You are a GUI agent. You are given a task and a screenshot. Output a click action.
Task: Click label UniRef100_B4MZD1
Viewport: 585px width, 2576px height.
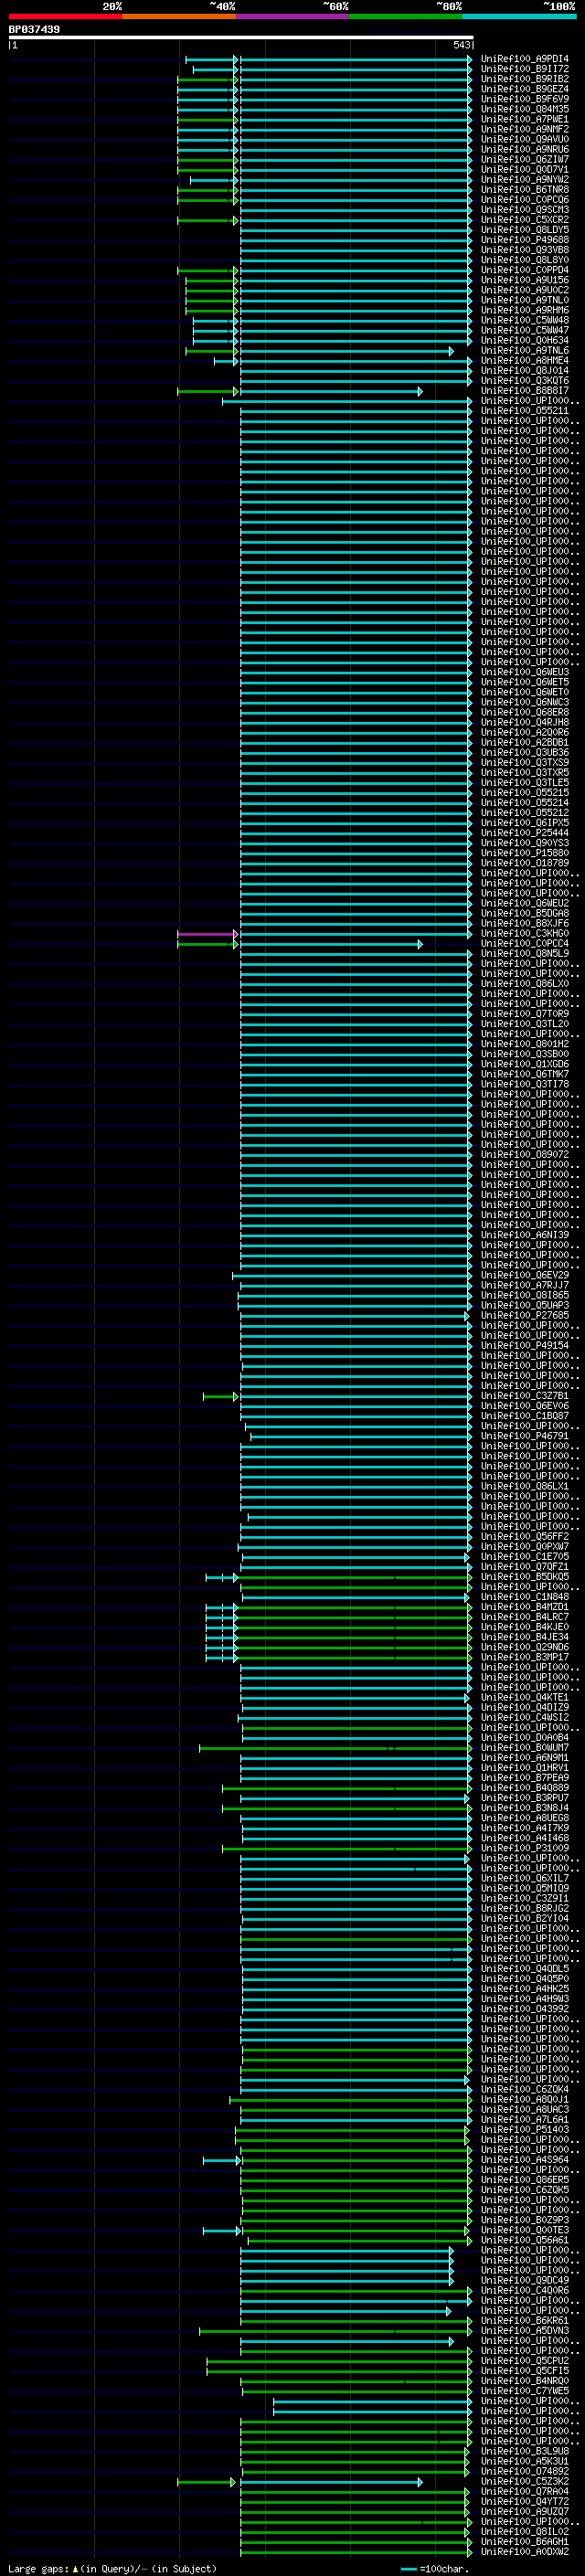click(524, 1606)
